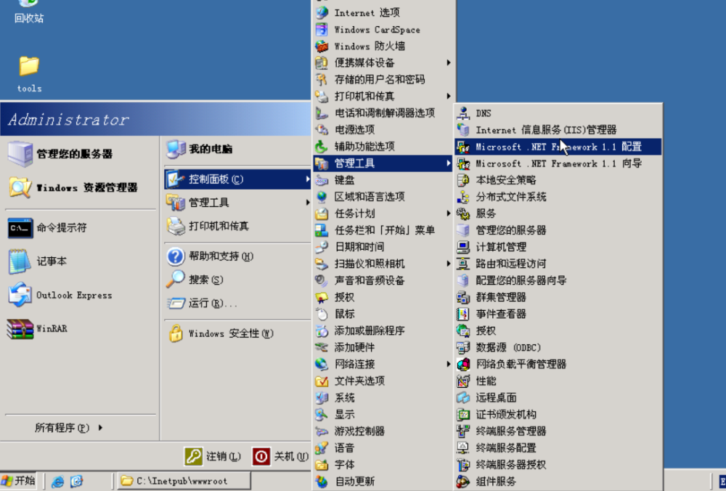Image resolution: width=726 pixels, height=491 pixels.
Task: Click the 命令提示符 icon
Action: point(20,228)
